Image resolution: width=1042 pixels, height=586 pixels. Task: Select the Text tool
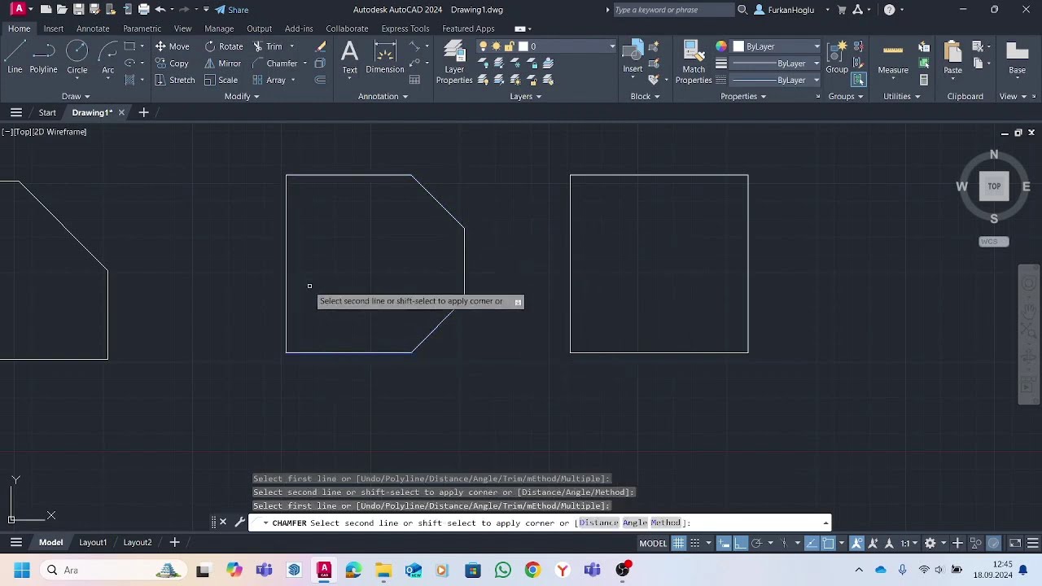349,59
